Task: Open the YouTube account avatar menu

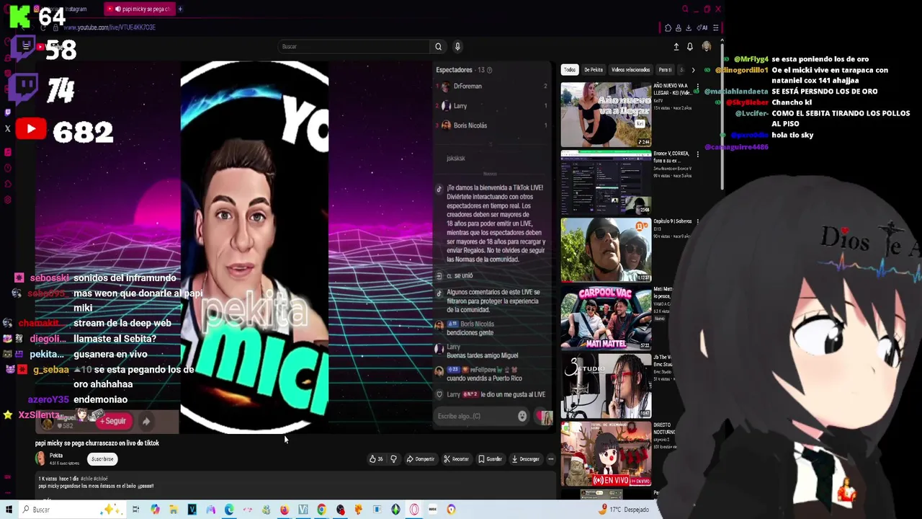Action: (706, 47)
